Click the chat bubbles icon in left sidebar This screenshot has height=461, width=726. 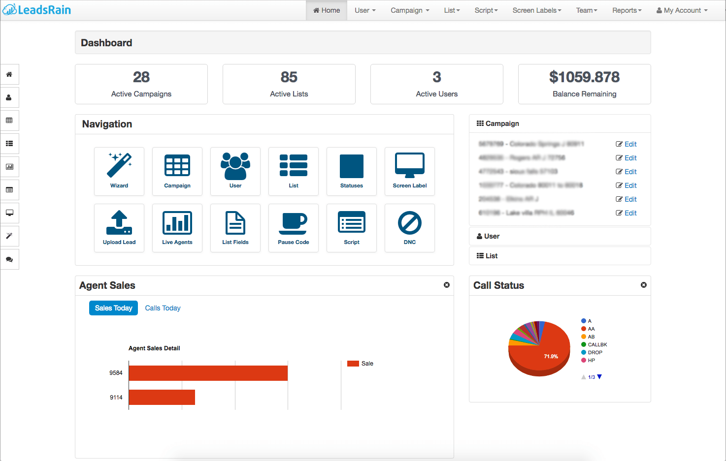click(x=9, y=259)
